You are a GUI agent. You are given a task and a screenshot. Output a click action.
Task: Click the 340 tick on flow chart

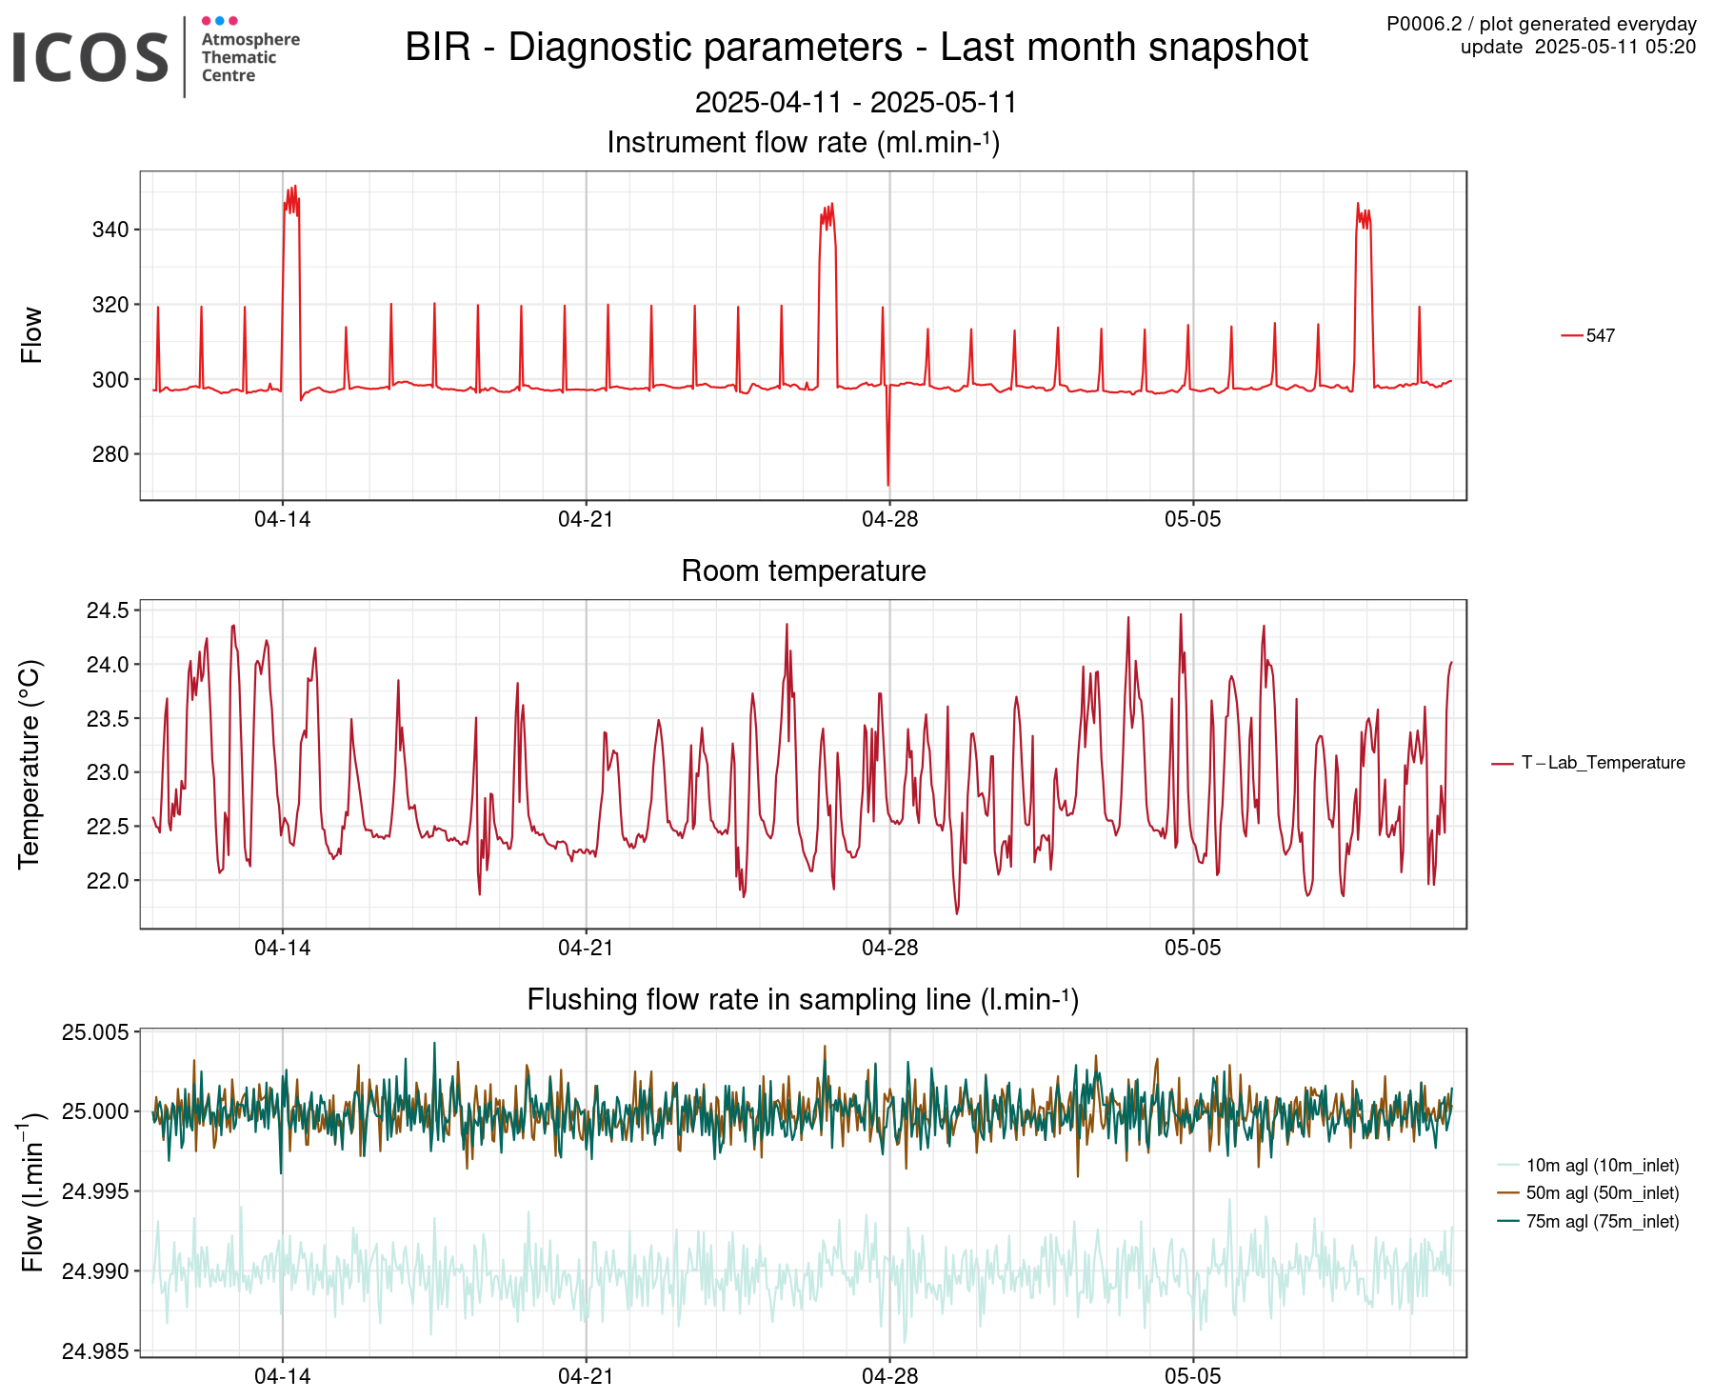(110, 230)
